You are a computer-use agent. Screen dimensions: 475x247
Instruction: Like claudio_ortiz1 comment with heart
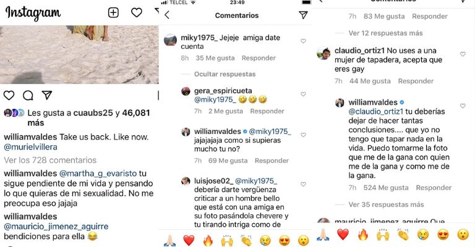pyautogui.click(x=463, y=54)
